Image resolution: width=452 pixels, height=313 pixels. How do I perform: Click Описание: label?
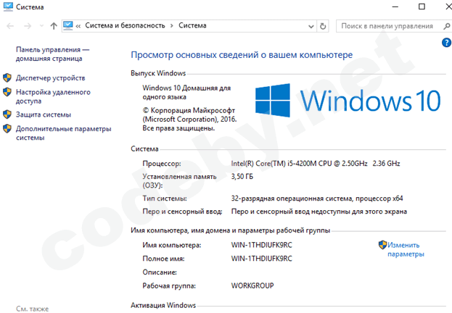(x=160, y=272)
